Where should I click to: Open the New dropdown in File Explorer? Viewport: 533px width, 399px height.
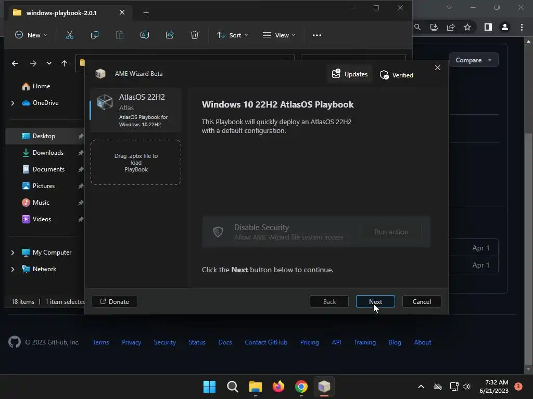pyautogui.click(x=31, y=35)
